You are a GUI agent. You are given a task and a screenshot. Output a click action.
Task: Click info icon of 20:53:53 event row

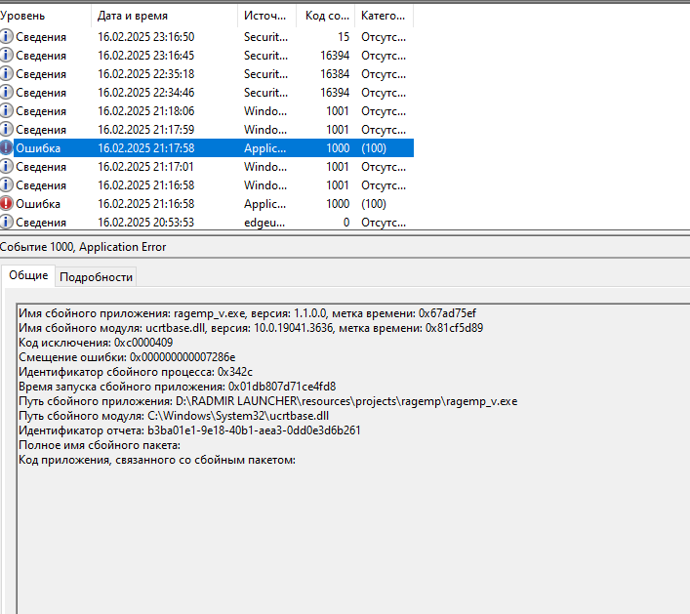tap(6, 222)
